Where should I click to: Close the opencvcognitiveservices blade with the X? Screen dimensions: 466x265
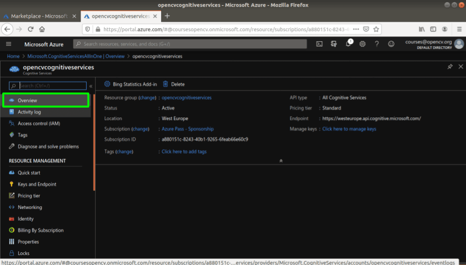click(460, 67)
